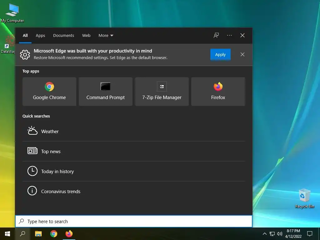320x240 pixels.
Task: Open Top news quick search
Action: click(x=134, y=151)
